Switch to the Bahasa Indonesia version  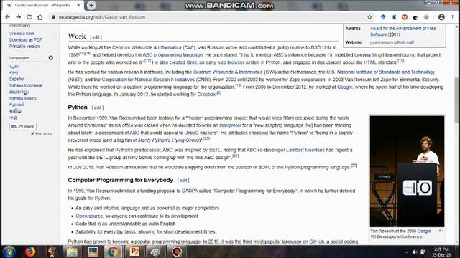click(26, 85)
